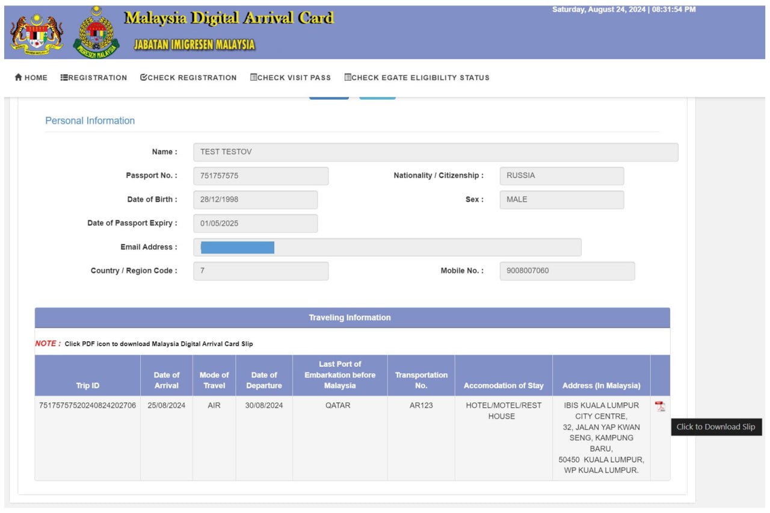Open the Registration menu
This screenshot has width=770, height=513.
coord(94,78)
